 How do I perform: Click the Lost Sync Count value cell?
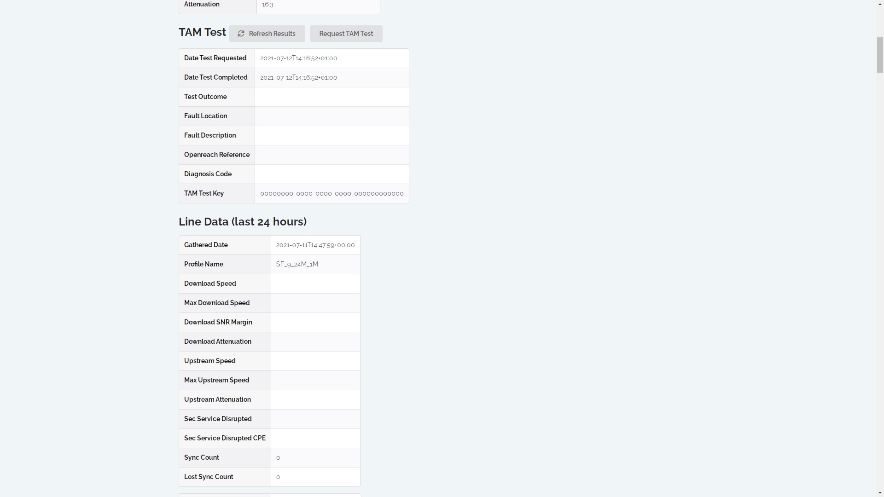315,477
